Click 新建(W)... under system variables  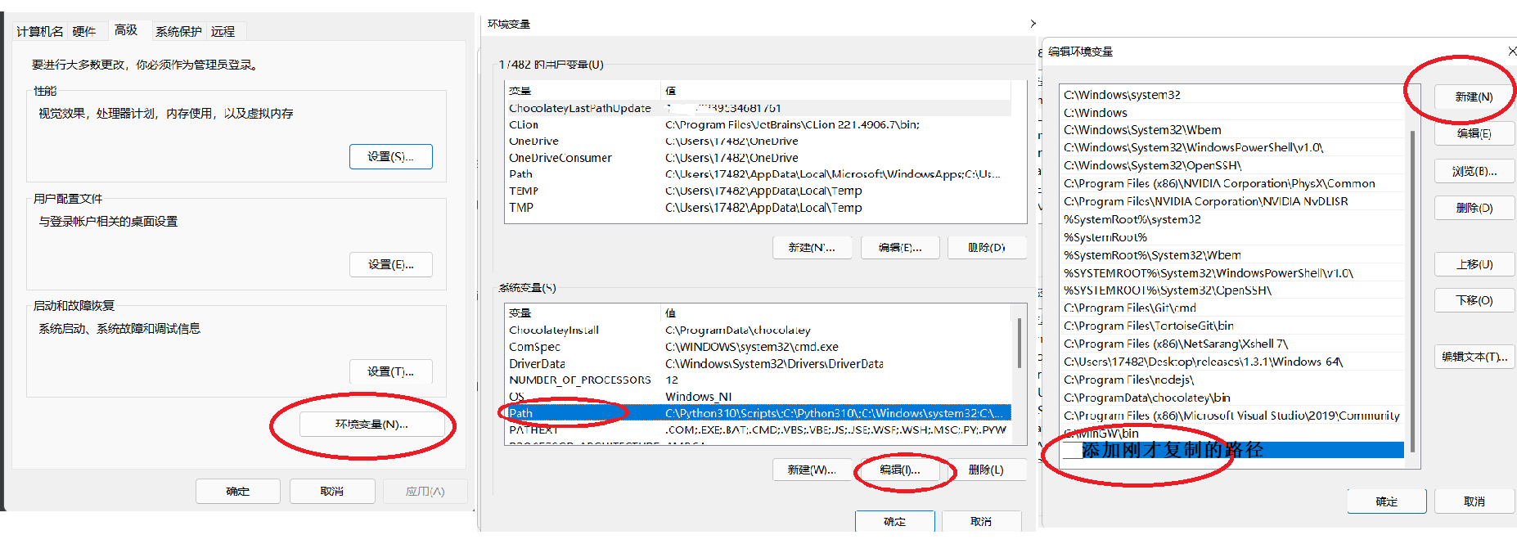[813, 470]
